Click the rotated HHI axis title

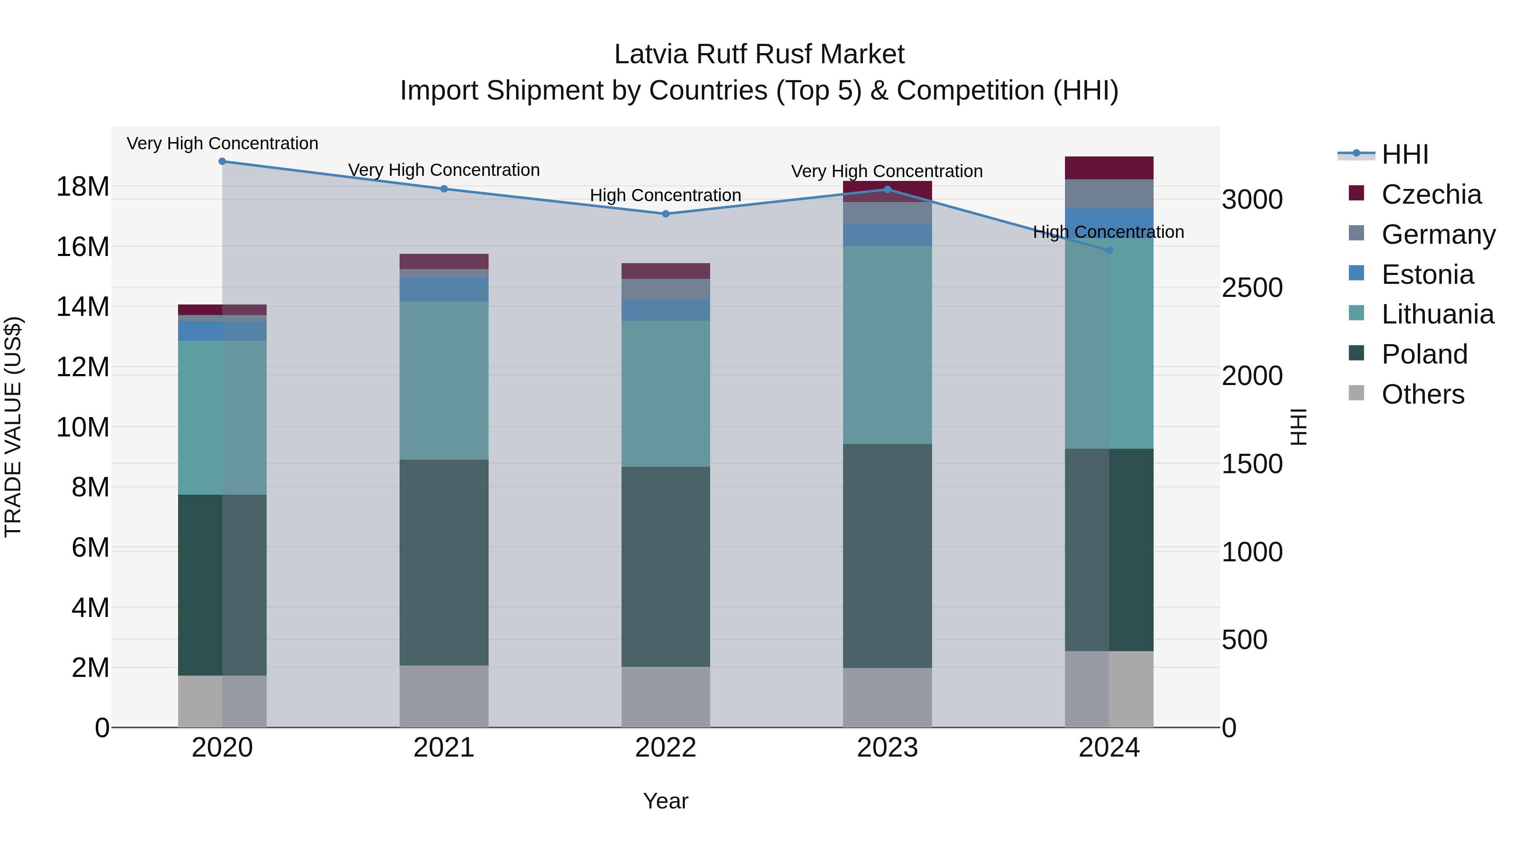point(1298,427)
